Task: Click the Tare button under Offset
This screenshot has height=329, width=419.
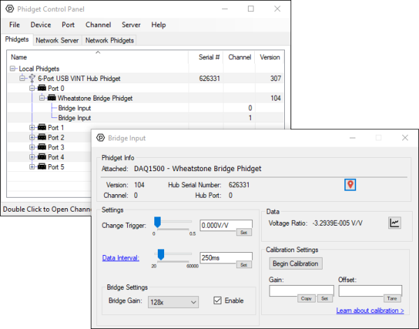Action: point(392,298)
